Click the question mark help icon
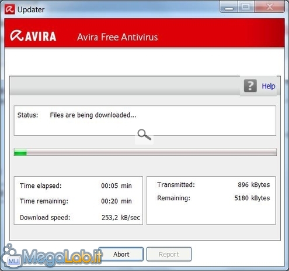The width and height of the screenshot is (289, 271). tap(250, 85)
